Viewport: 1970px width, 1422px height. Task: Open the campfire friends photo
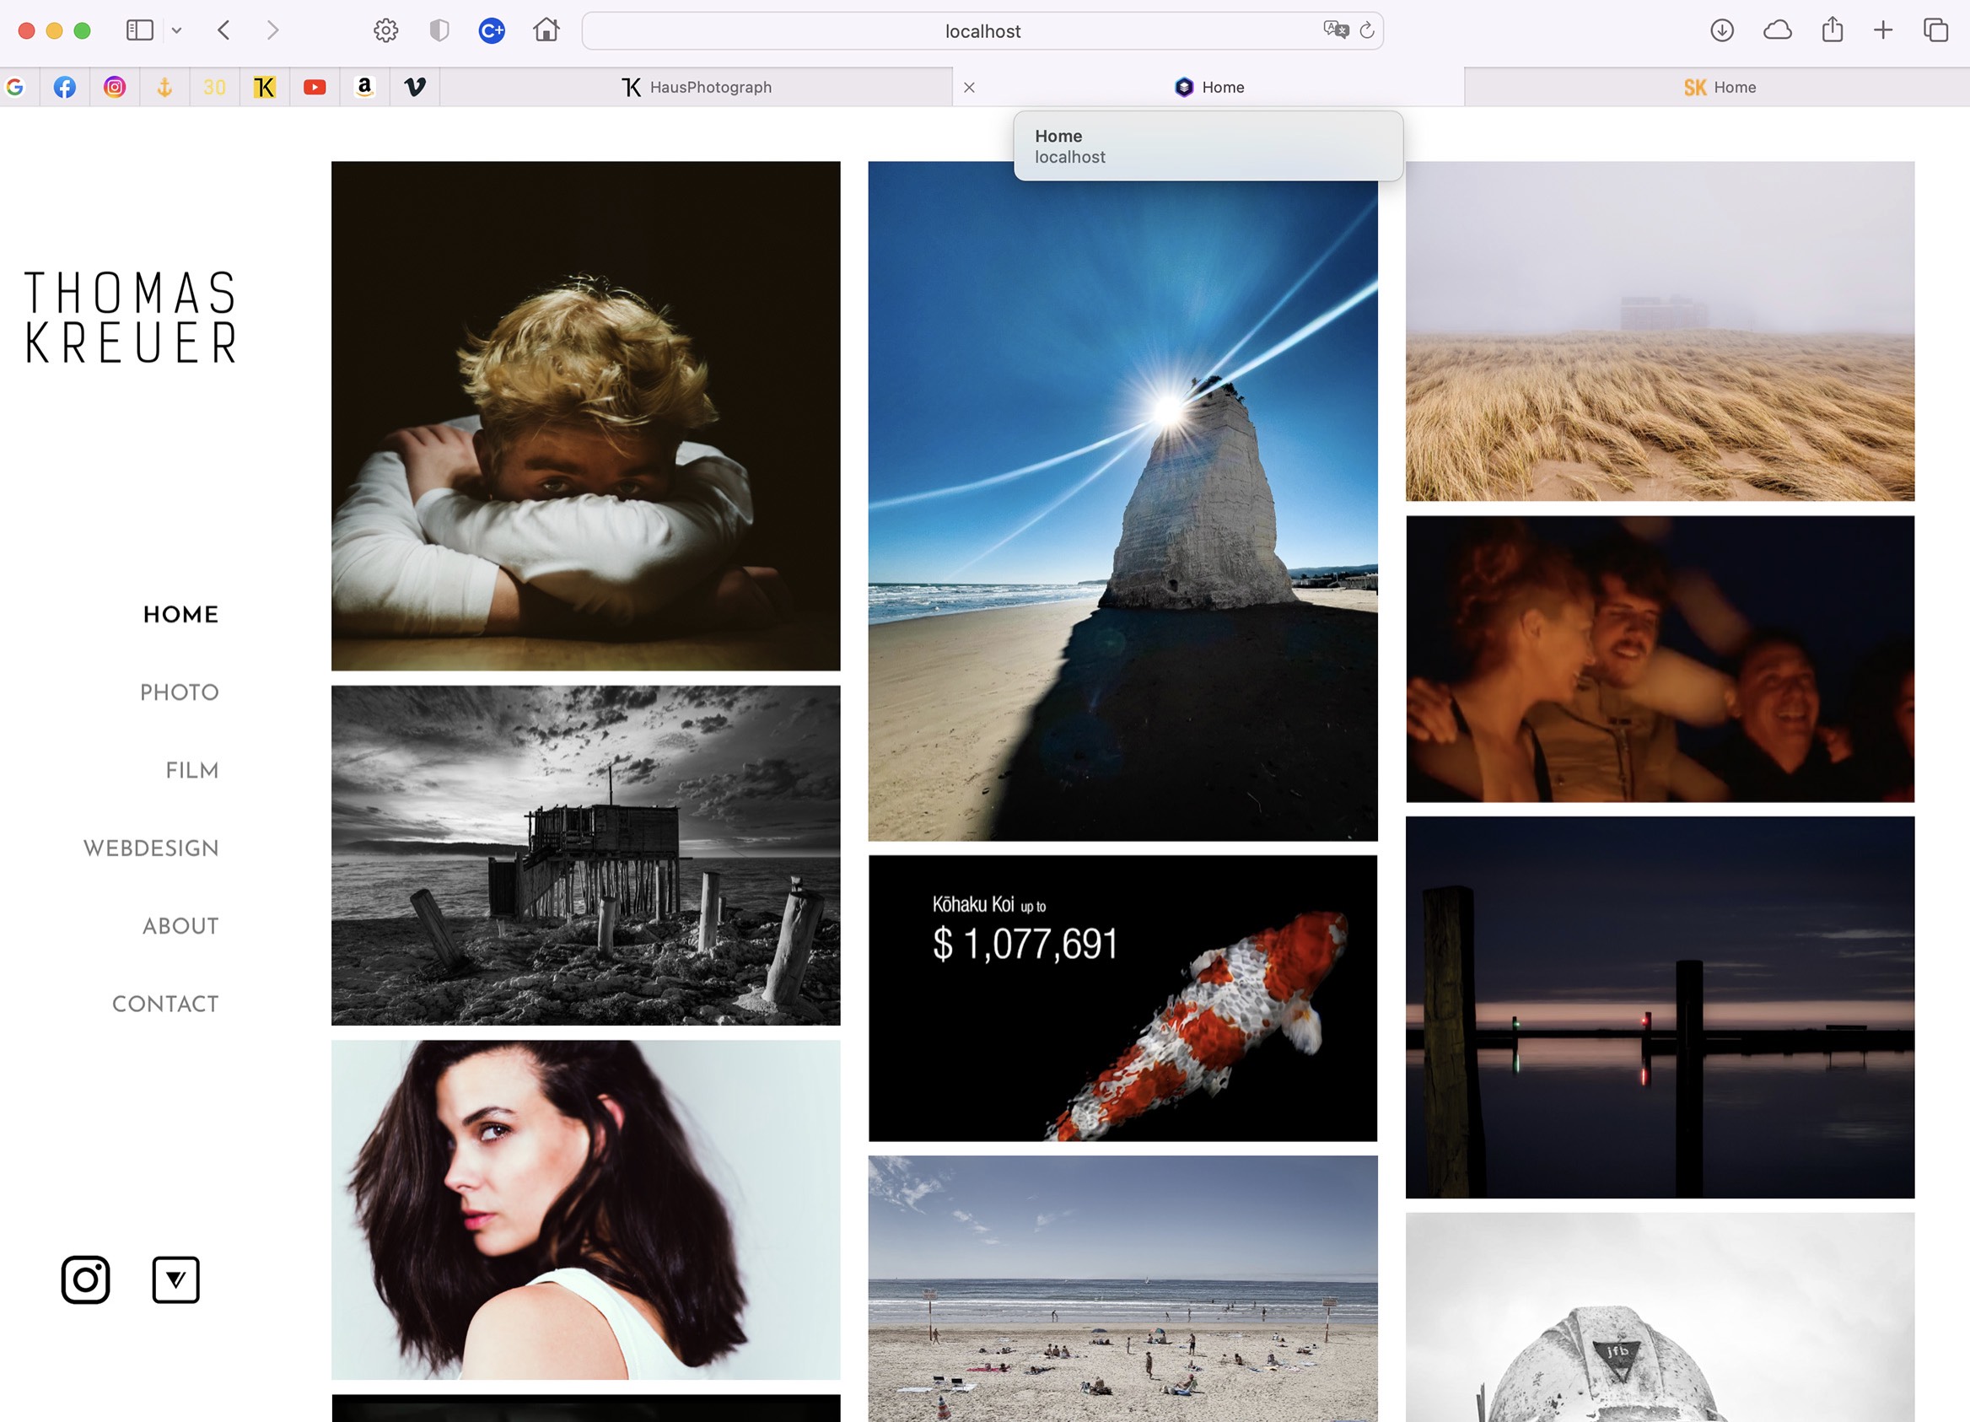coord(1660,660)
